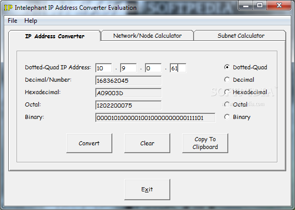Click the Exit button
Image resolution: width=295 pixels, height=210 pixels.
point(147,189)
